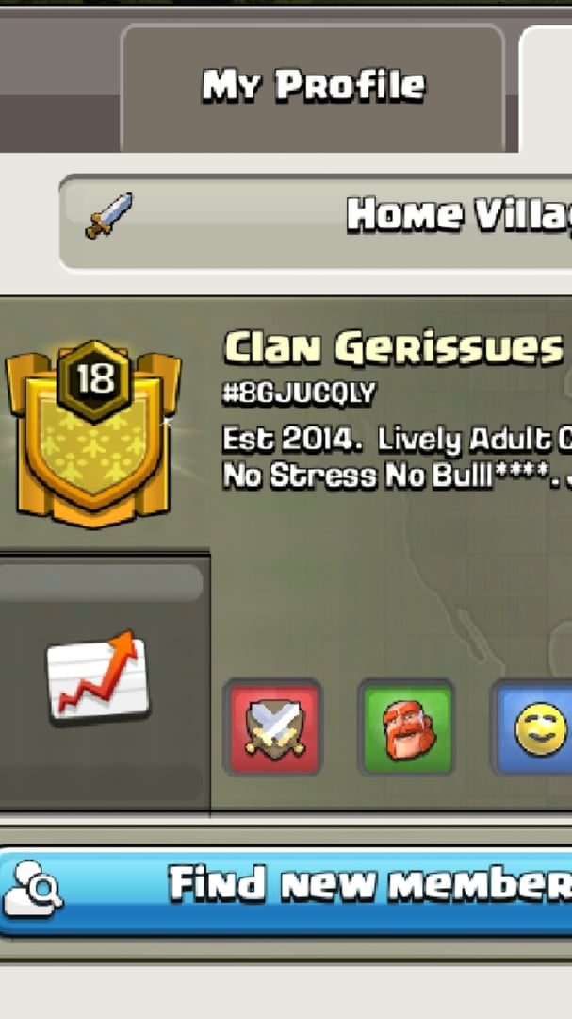
Task: Tap the magnifier person search icon
Action: click(32, 889)
